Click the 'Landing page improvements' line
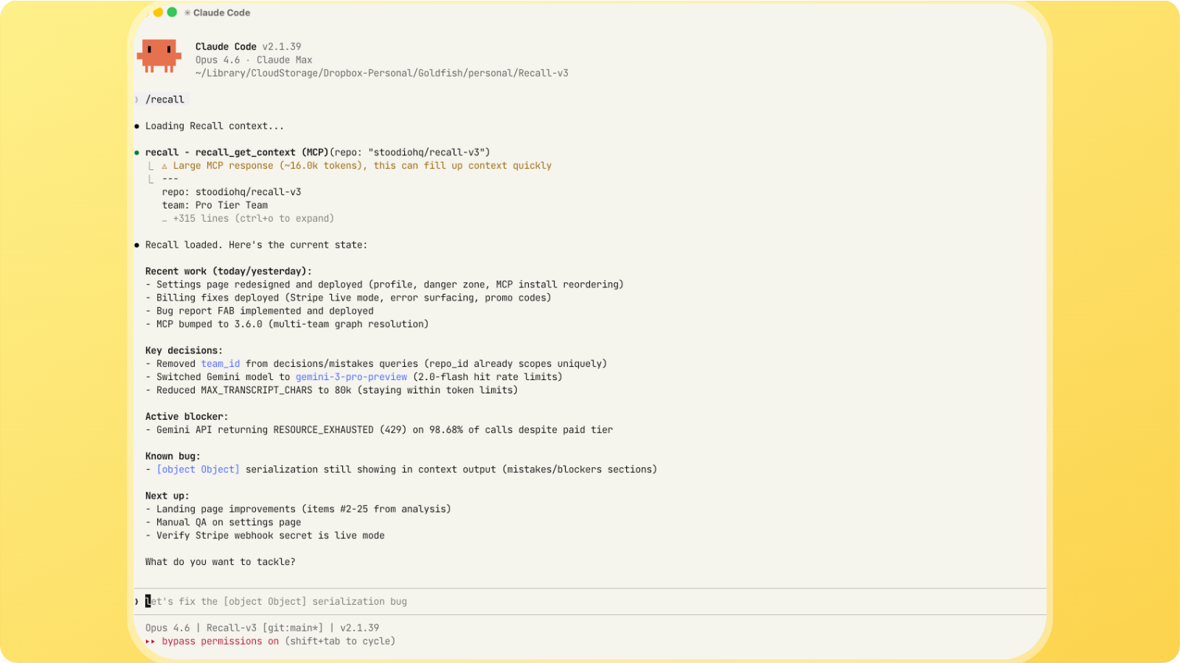 click(x=298, y=509)
